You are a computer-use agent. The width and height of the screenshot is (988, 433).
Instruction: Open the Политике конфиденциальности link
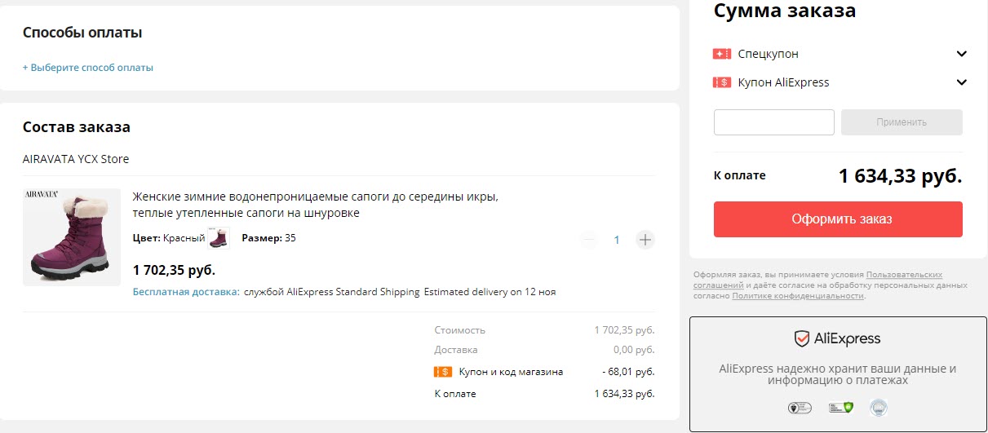point(797,296)
